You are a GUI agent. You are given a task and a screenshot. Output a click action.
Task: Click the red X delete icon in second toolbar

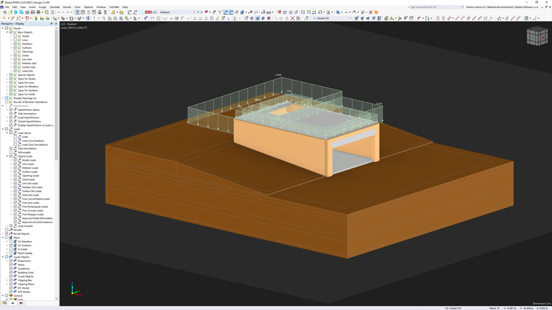[293, 18]
